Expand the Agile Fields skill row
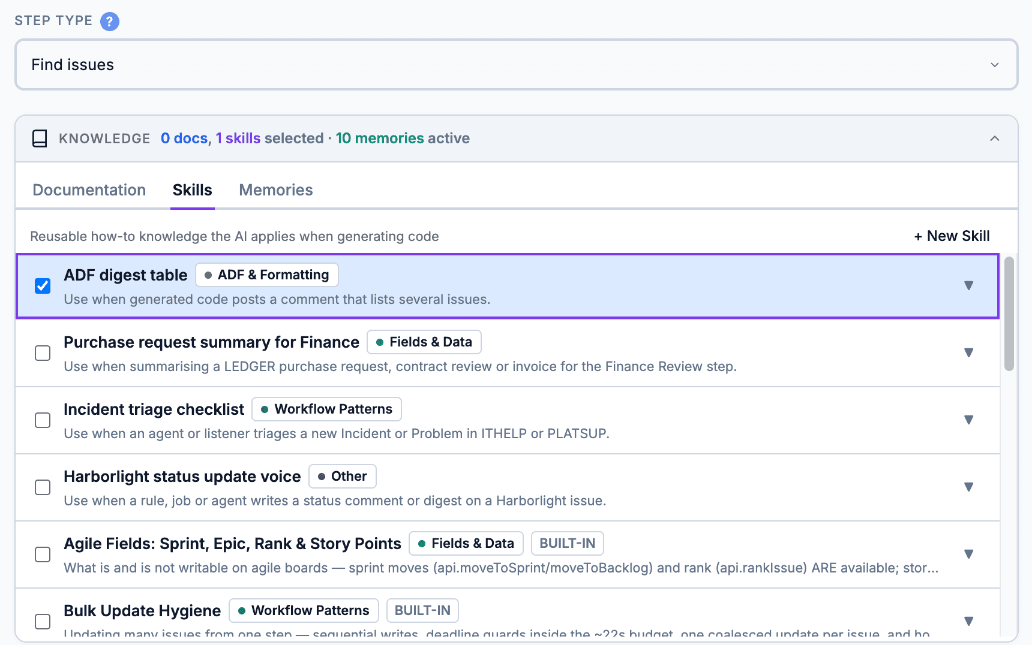 coord(968,554)
